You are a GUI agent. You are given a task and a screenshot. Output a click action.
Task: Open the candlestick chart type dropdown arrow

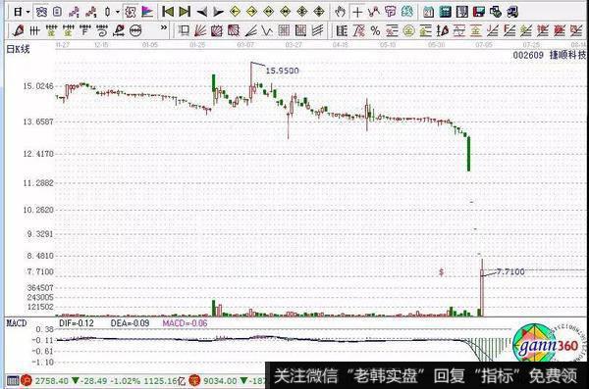[x=117, y=13]
